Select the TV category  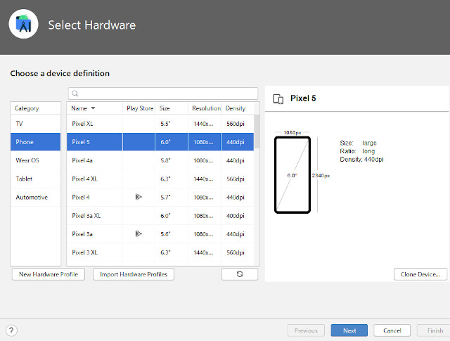pos(36,124)
